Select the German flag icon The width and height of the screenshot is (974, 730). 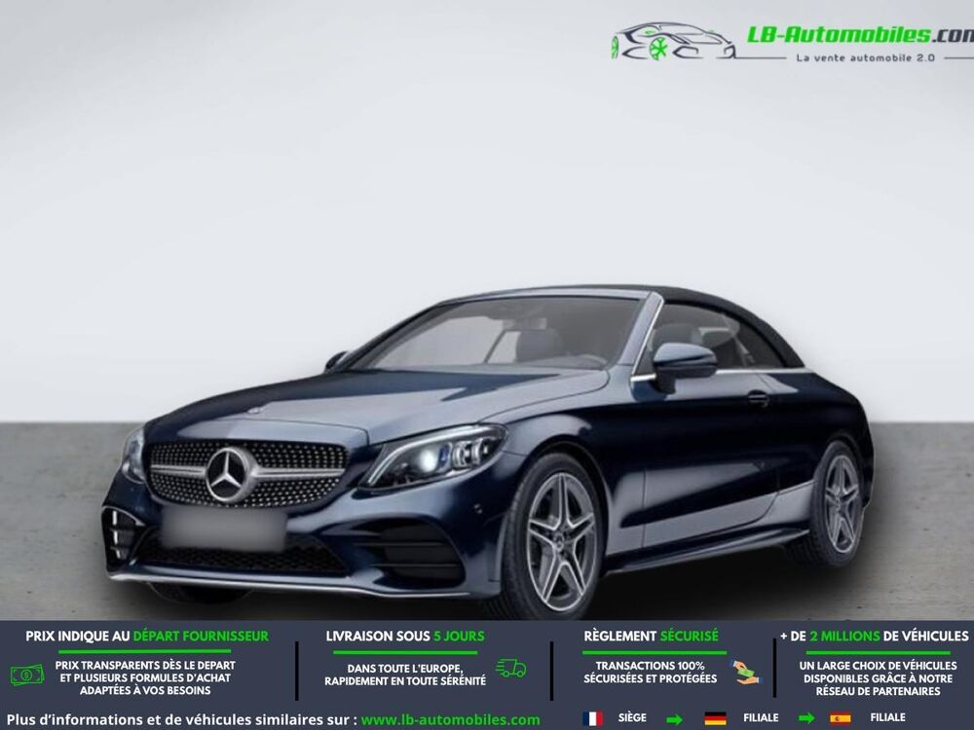coord(716,719)
